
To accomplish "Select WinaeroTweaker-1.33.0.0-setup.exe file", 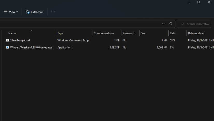I will [x=31, y=48].
